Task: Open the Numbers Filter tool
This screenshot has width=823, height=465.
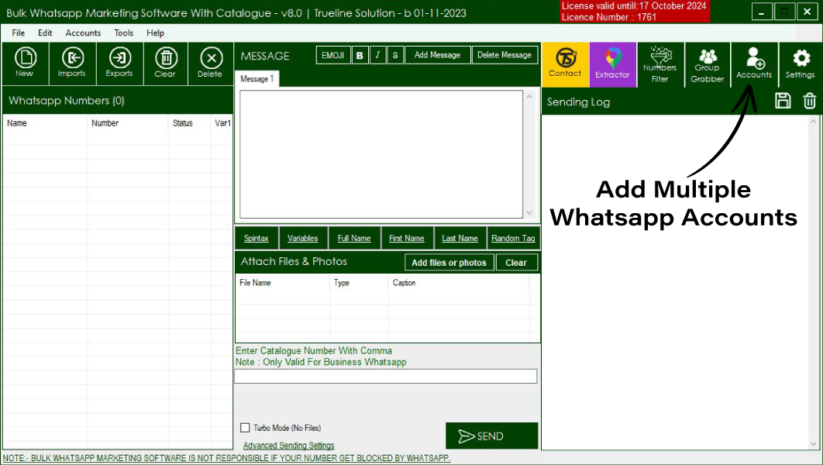Action: (659, 64)
